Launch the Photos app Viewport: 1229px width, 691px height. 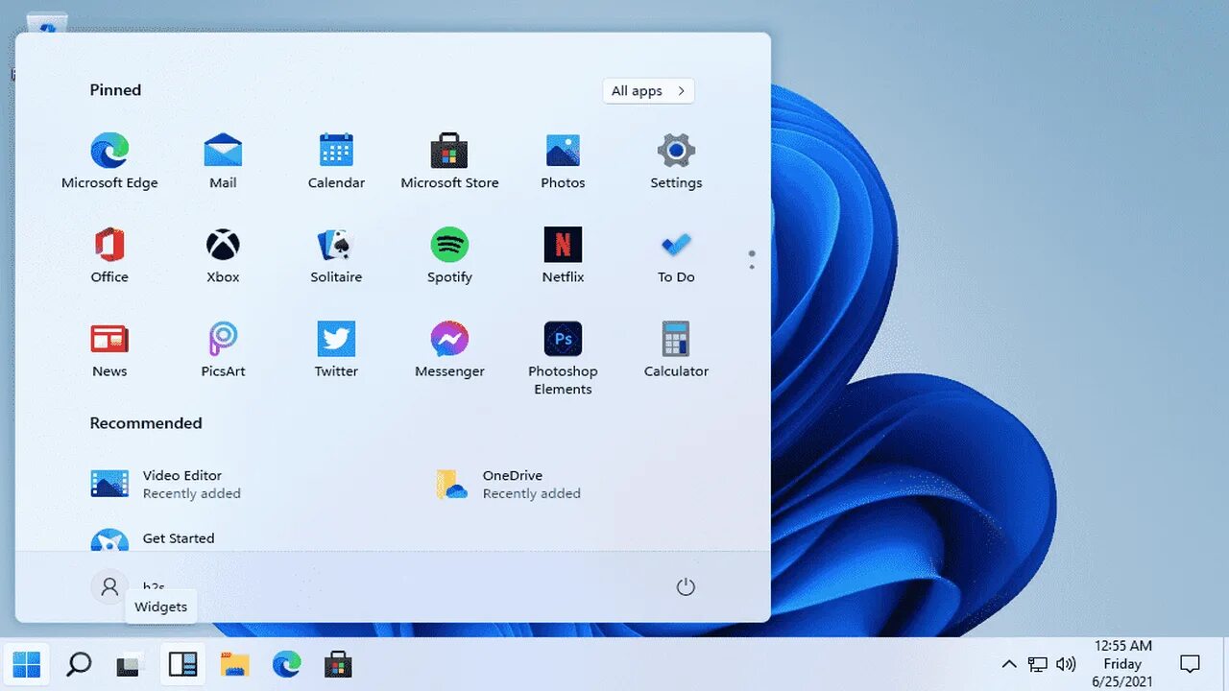[x=563, y=161]
